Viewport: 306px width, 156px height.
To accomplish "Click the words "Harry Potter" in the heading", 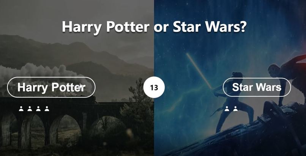I will 106,27.
